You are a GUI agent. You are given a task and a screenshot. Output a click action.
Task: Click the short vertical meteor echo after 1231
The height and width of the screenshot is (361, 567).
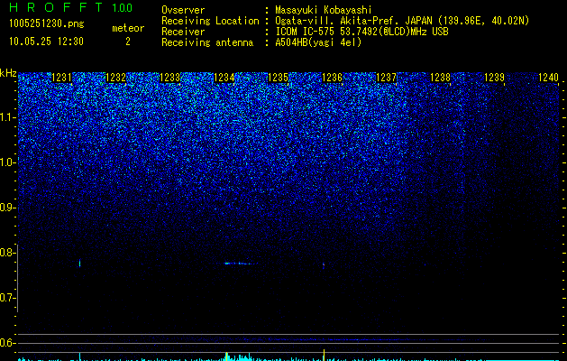pyautogui.click(x=79, y=264)
